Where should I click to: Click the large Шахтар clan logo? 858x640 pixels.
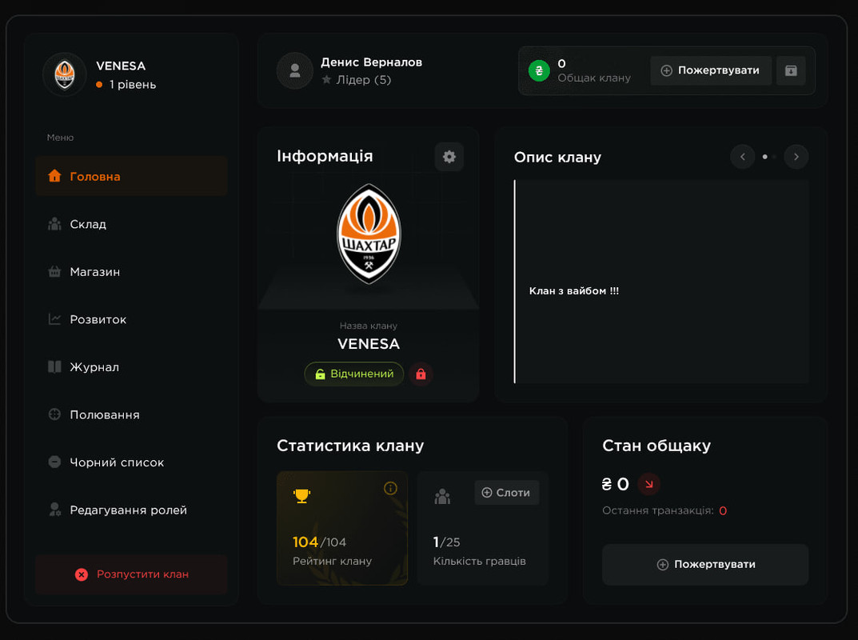pos(369,234)
